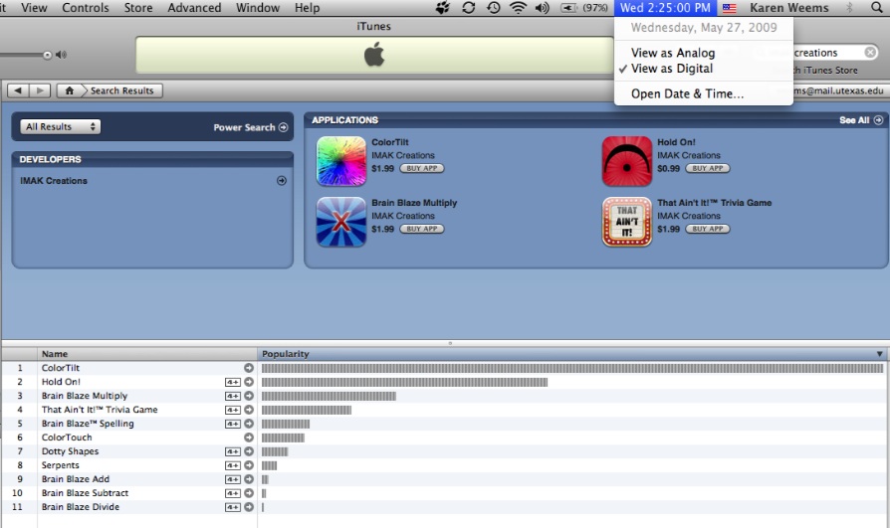Click the 4+ rating badge in Dotty Shapes row
The width and height of the screenshot is (890, 528).
click(x=233, y=451)
